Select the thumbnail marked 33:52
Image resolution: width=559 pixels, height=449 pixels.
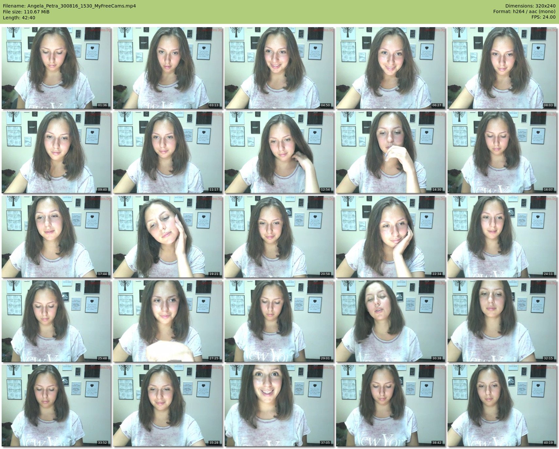[56, 406]
